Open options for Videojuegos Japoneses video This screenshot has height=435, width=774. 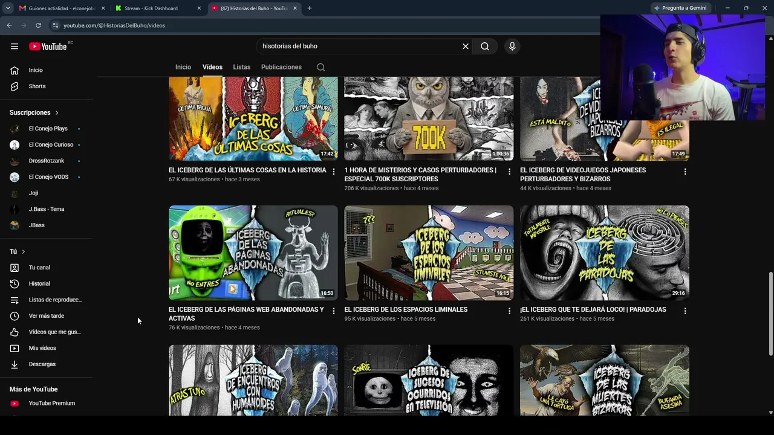tap(685, 172)
